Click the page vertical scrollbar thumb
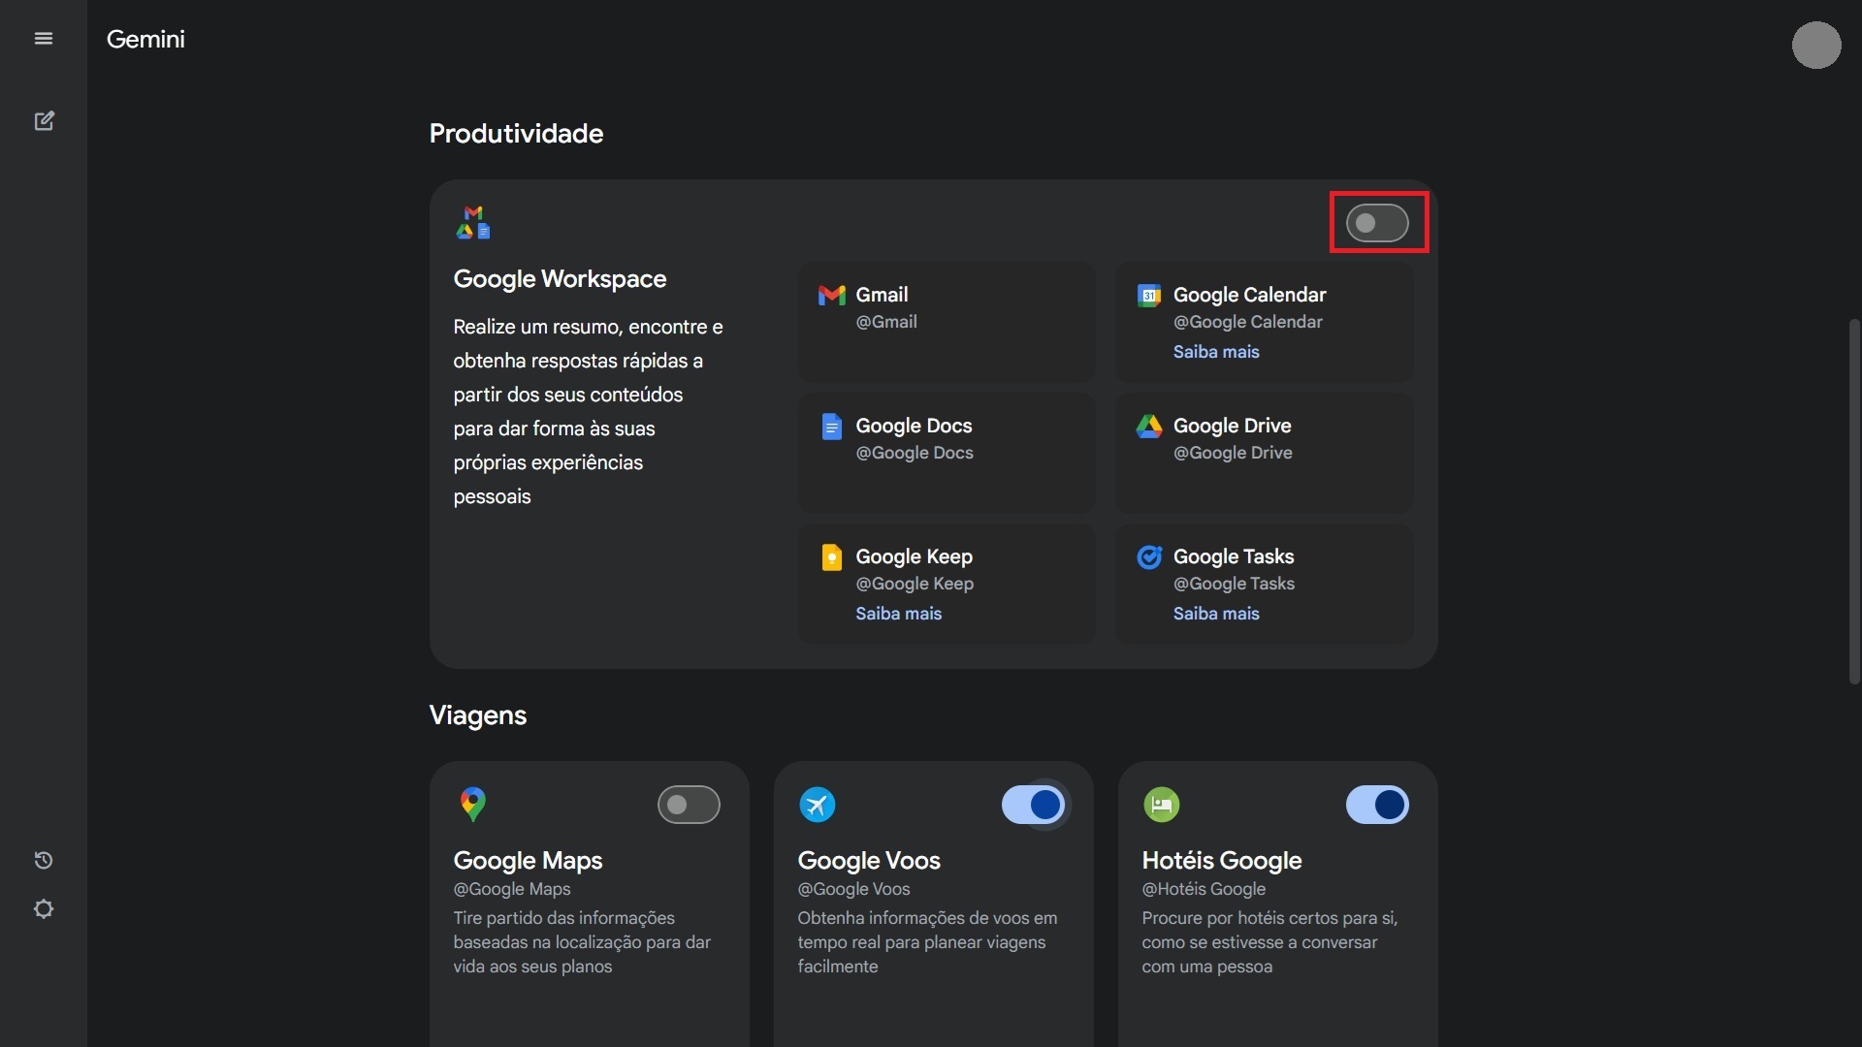Viewport: 1862px width, 1047px height. pyautogui.click(x=1854, y=501)
